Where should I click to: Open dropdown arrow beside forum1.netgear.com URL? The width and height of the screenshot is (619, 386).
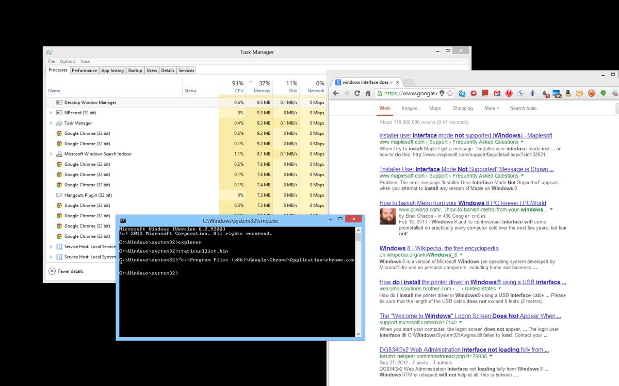[491, 356]
